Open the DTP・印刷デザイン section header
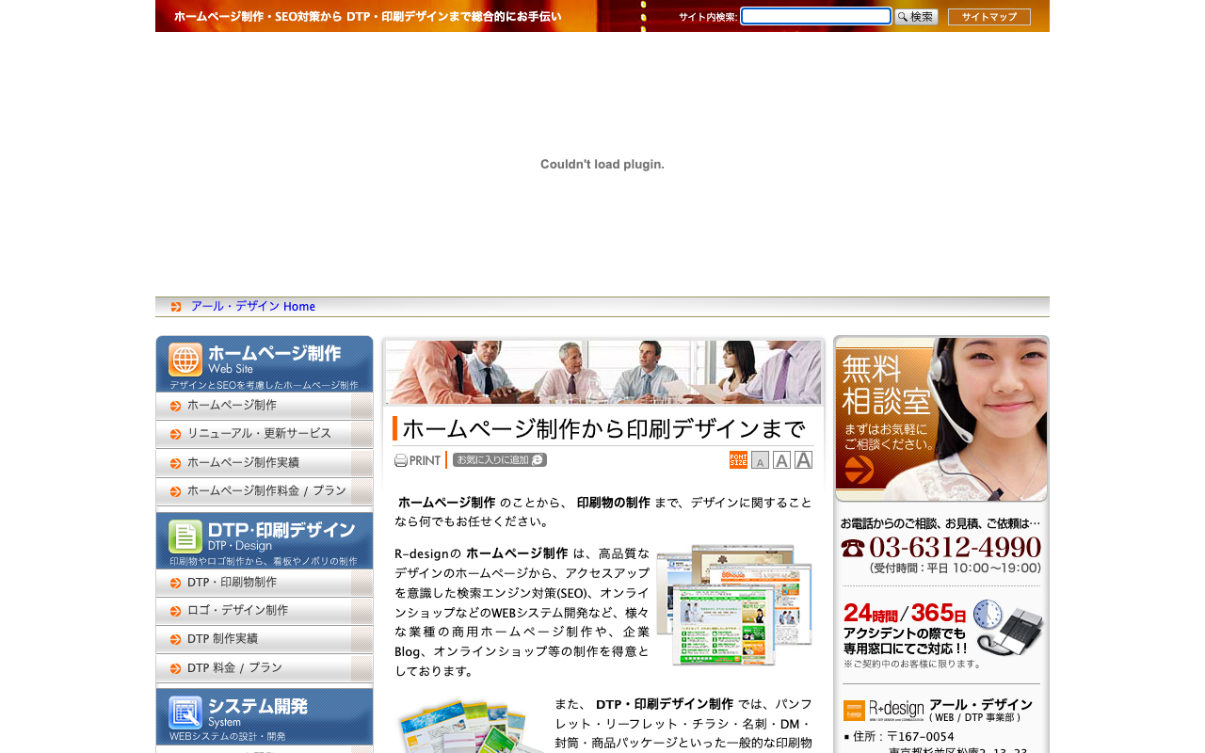 265,540
